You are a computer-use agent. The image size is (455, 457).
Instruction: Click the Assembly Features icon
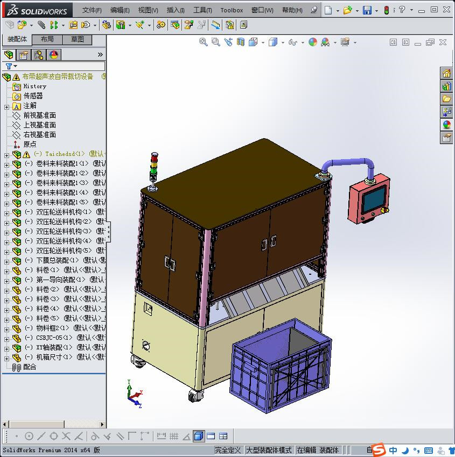(121, 25)
